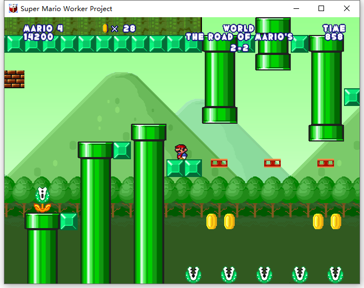
Task: Click the short hanging pipe under the WORLD text
Action: [x=273, y=44]
